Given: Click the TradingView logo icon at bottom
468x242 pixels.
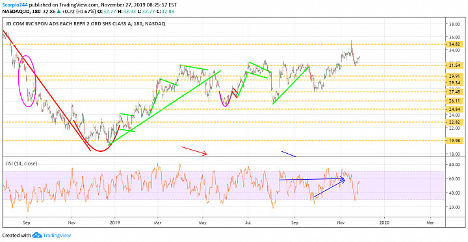Looking at the screenshot, I should (37, 235).
